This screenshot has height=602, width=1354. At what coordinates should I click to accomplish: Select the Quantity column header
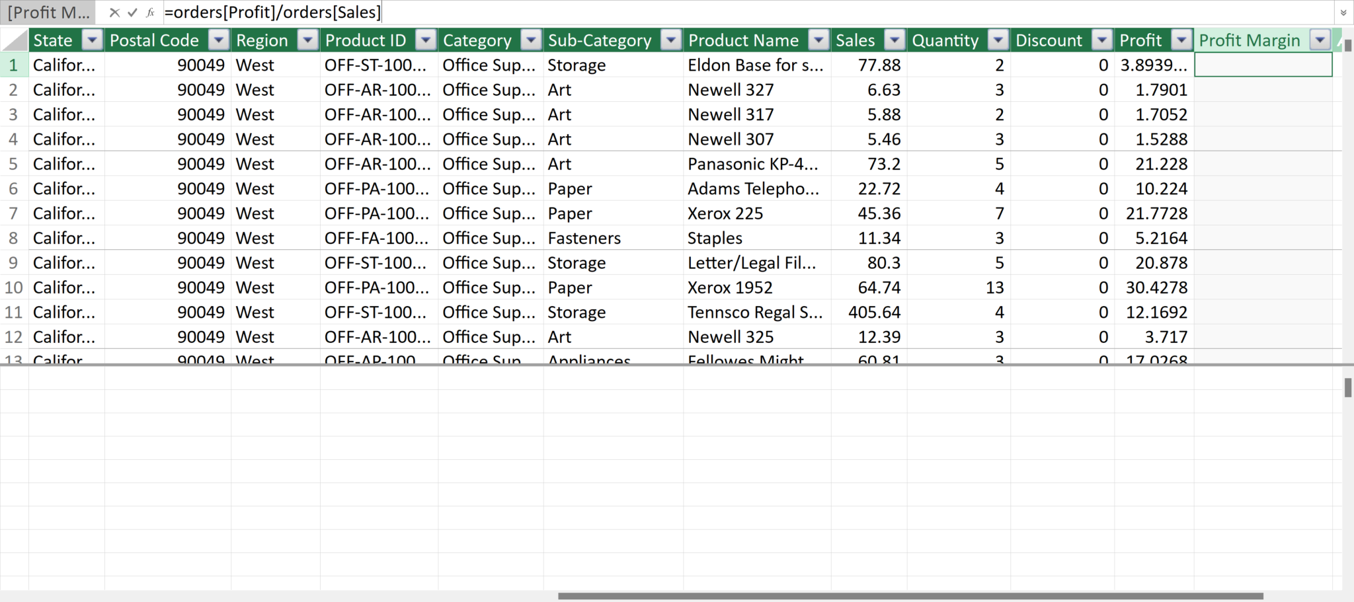945,40
